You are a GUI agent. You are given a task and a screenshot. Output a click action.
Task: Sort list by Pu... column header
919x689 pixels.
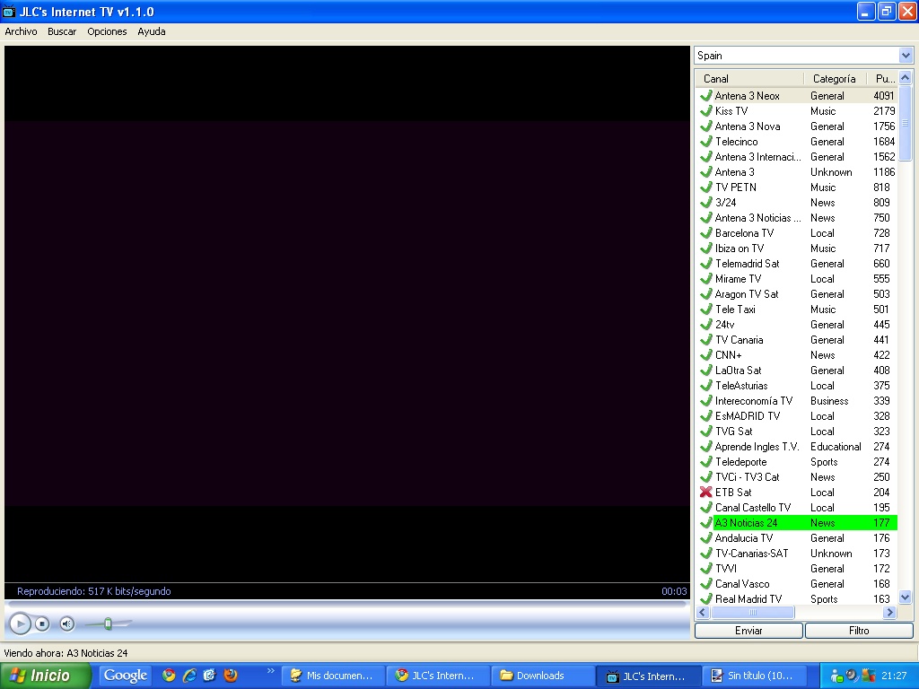click(x=883, y=79)
